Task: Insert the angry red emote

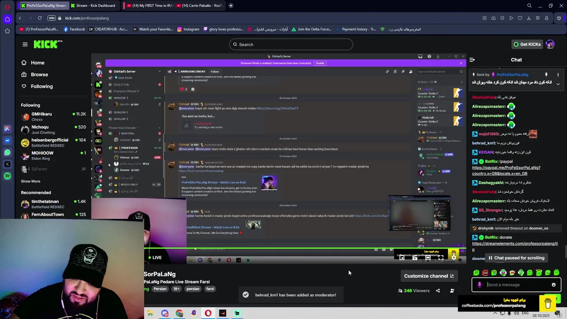Action: click(485, 273)
